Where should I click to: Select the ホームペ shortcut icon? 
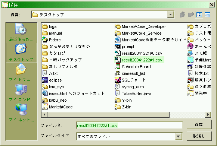click(x=190, y=47)
